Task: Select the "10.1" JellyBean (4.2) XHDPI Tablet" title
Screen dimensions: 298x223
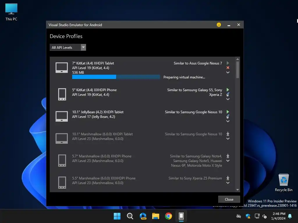Action: tap(98, 112)
